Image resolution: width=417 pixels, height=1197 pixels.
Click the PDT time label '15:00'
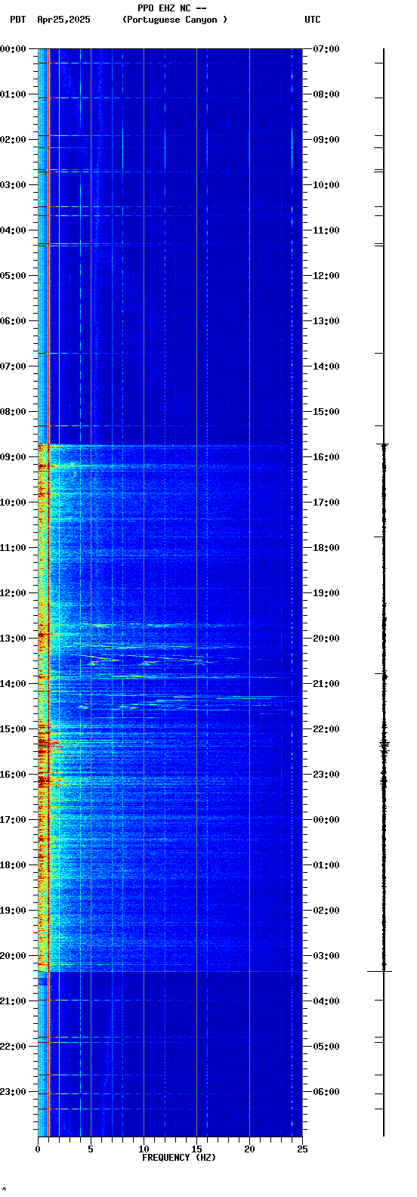(13, 729)
